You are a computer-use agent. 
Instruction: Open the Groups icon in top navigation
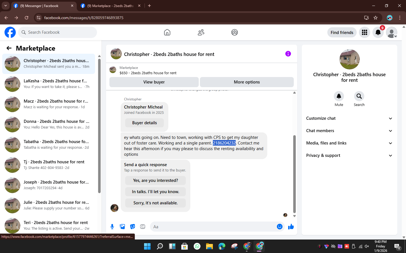[235, 32]
